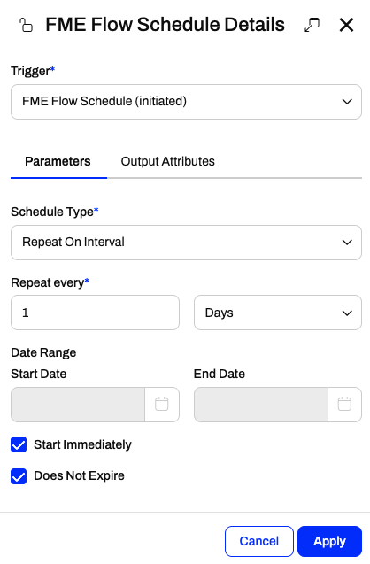Close the FME Flow Schedule Details panel

[346, 25]
